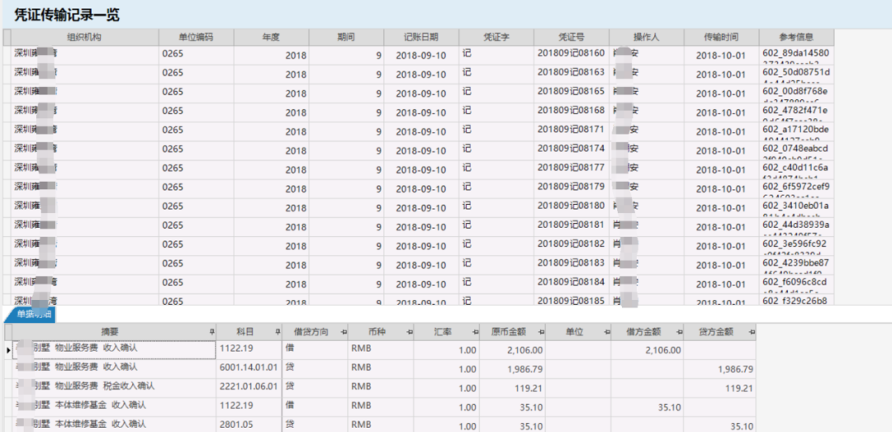Screen dimensions: 892x432
Task: Click 1,986.79 in the 贷方金额 column
Action: [x=720, y=369]
